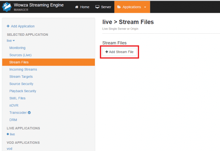Click the plus icon beside Add Application
220x151 pixels.
pos(8,26)
